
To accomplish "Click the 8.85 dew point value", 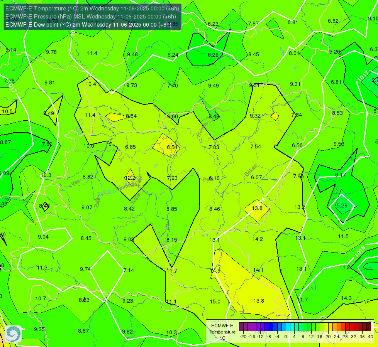I will [x=172, y=209].
